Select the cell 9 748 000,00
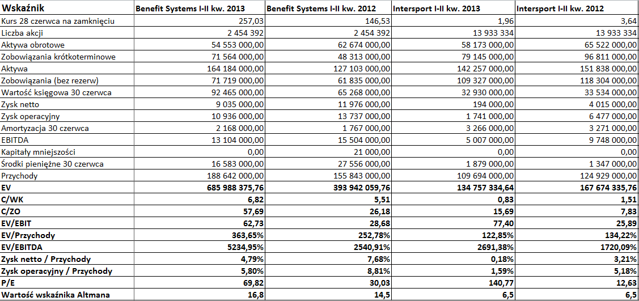Viewport: 639px width, 301px height. (x=577, y=141)
